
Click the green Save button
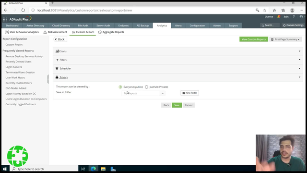[177, 105]
